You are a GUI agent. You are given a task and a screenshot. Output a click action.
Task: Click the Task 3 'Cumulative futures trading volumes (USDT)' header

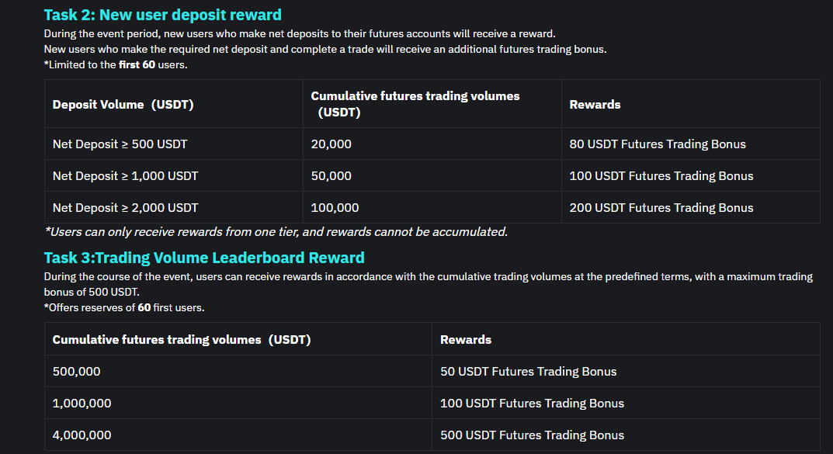238,339
